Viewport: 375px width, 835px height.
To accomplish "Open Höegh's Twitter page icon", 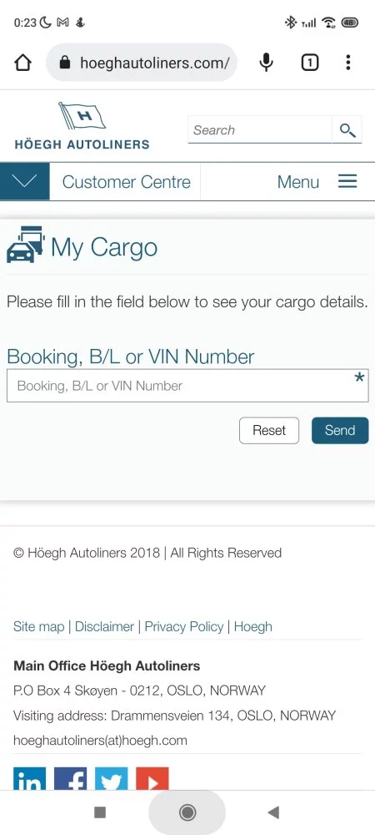I will 112,778.
